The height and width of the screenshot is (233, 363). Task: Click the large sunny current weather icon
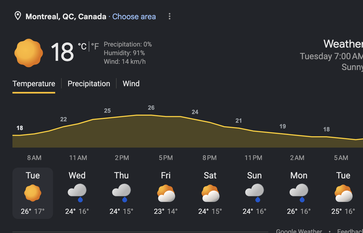click(x=29, y=53)
